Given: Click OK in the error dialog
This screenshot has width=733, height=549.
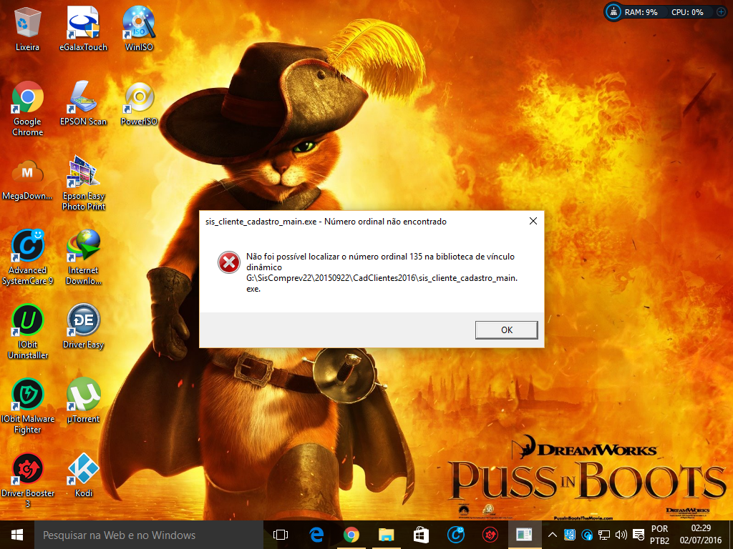Looking at the screenshot, I should tap(506, 330).
